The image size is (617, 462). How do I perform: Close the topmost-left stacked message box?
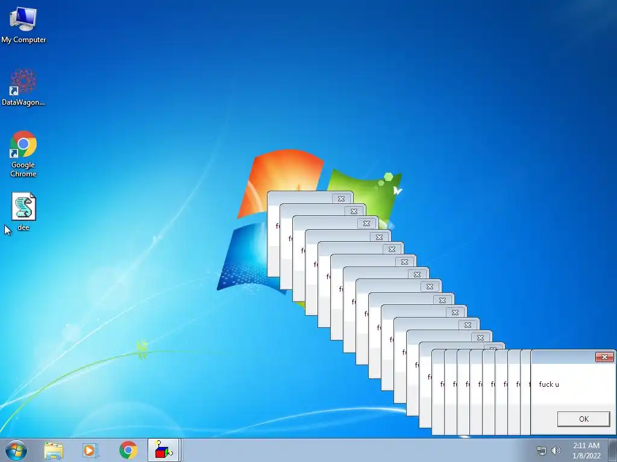tap(341, 199)
